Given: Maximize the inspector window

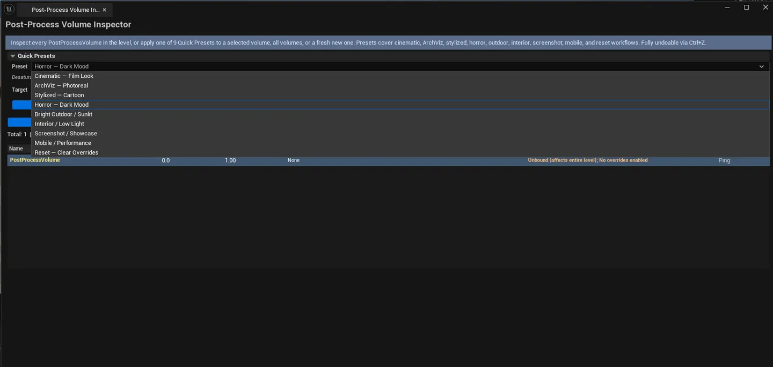Looking at the screenshot, I should point(746,8).
